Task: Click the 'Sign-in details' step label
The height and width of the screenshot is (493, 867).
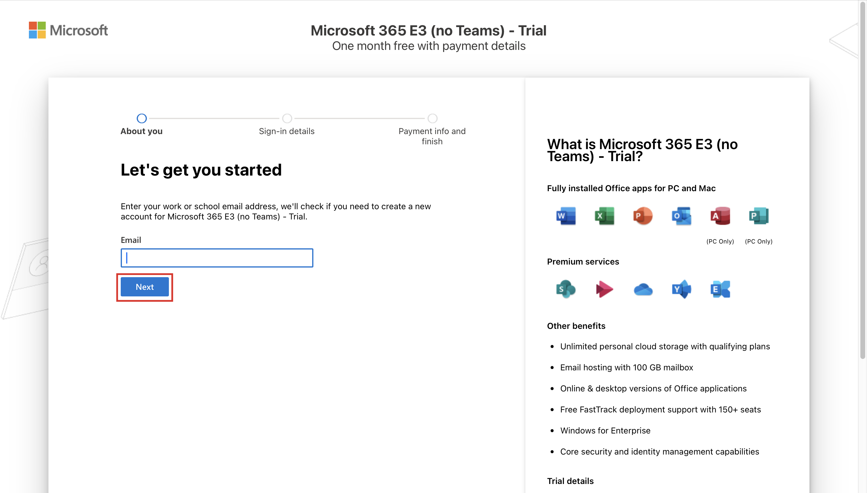Action: pyautogui.click(x=287, y=131)
